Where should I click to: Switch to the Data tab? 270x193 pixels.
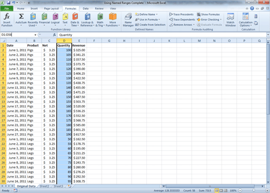pos(86,8)
